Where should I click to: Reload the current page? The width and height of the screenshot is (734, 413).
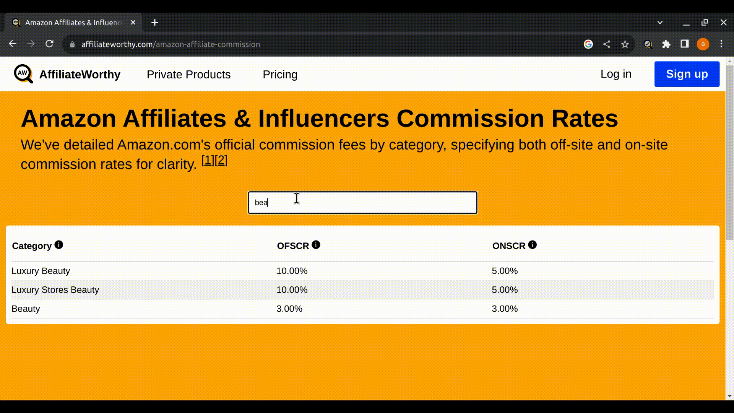pos(49,44)
